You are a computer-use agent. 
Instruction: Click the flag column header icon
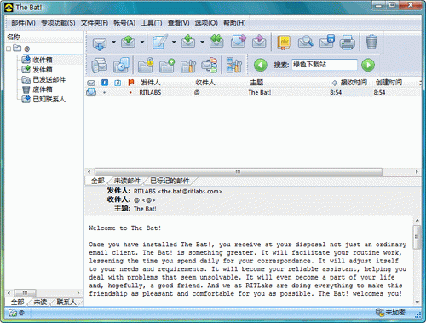point(130,83)
